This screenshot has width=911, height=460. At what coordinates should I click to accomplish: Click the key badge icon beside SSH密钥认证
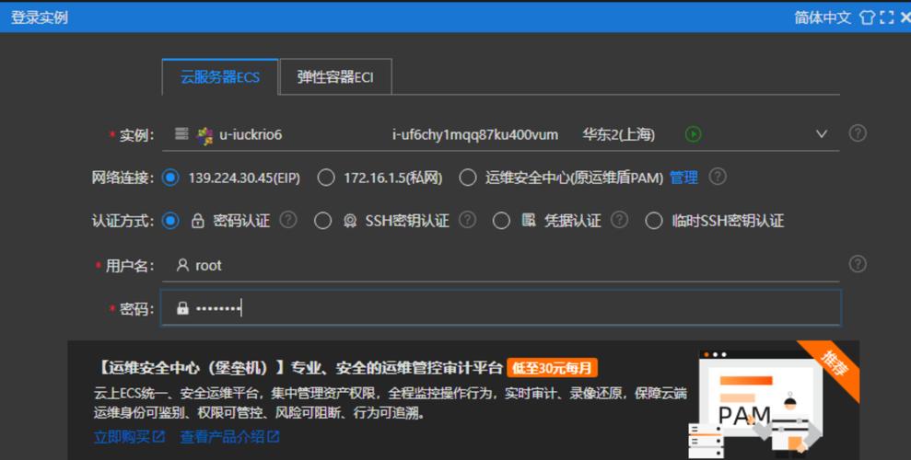[x=350, y=221]
